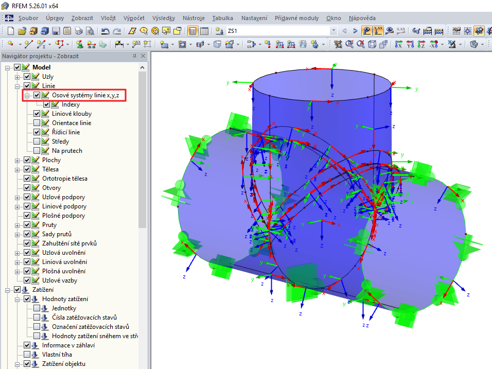Toggle the project navigator panel icon
The height and width of the screenshot is (369, 492).
pyautogui.click(x=192, y=31)
